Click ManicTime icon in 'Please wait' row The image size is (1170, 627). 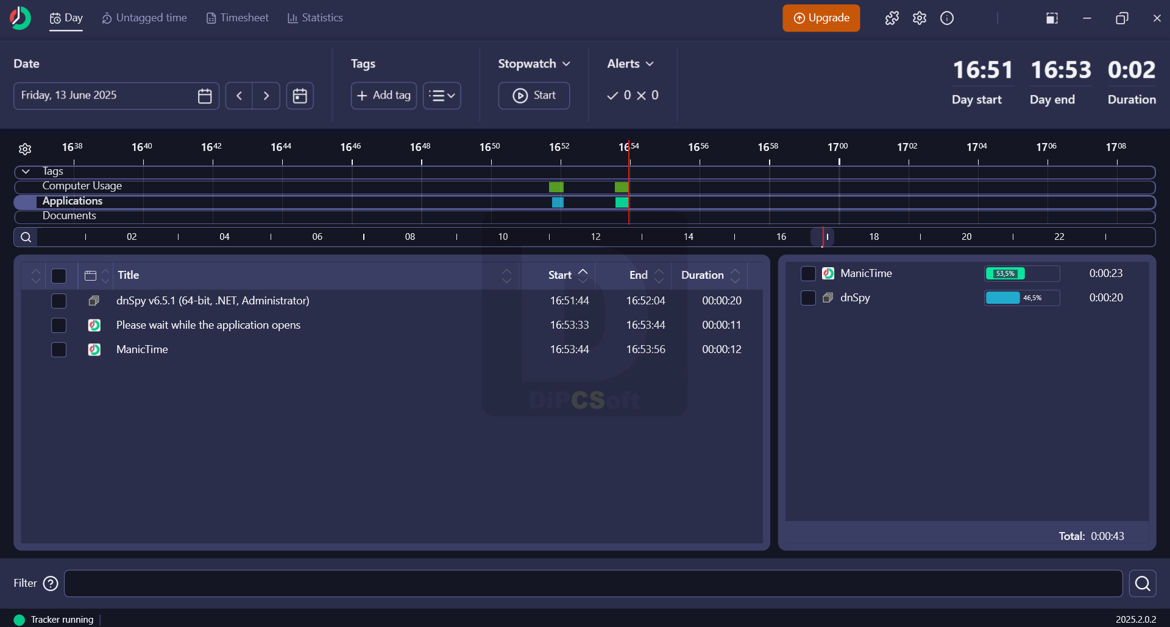tap(94, 325)
